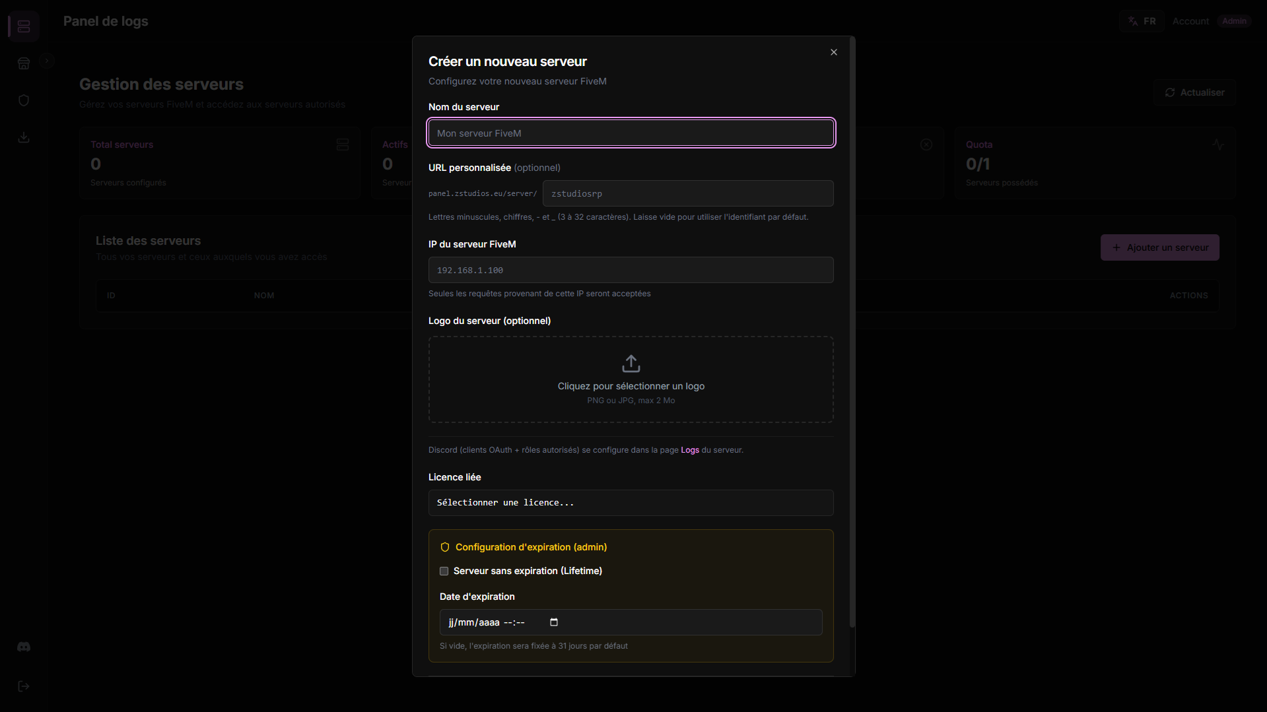Click the logout icon in the sidebar
Screen dimensions: 1267x712
pos(24,686)
